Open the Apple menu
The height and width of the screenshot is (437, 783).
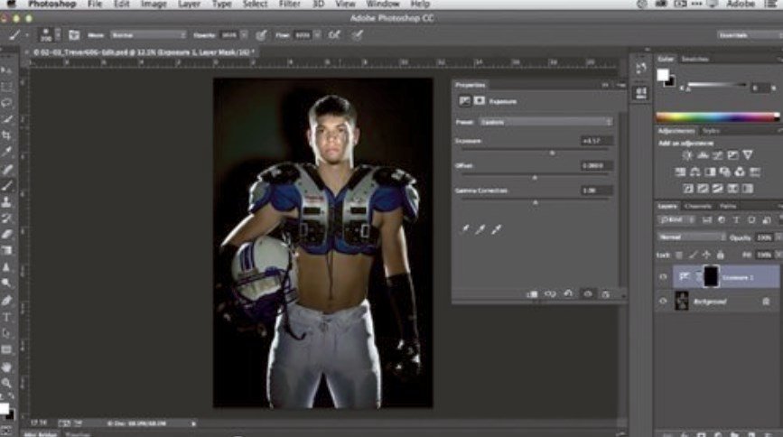coord(11,4)
